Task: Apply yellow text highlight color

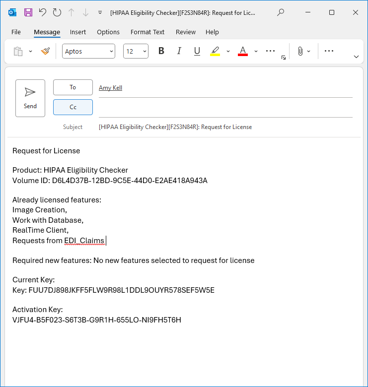Action: click(x=215, y=51)
